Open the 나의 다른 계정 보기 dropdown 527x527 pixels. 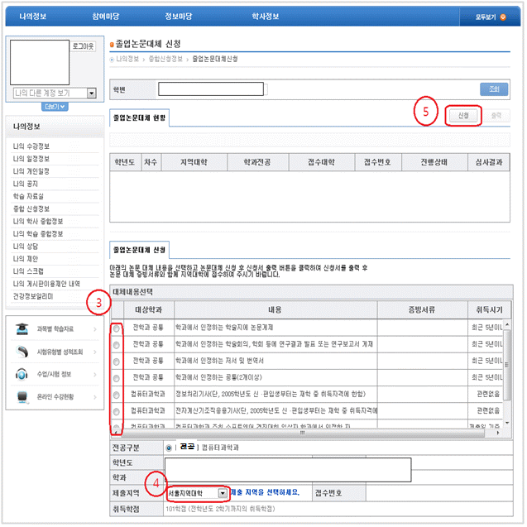point(91,93)
